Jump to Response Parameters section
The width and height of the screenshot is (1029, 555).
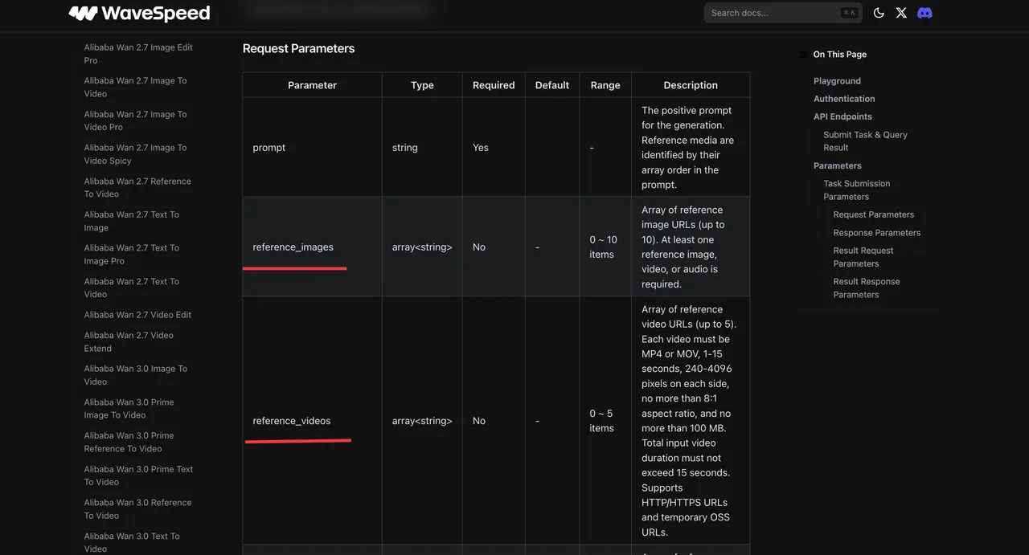tap(877, 233)
